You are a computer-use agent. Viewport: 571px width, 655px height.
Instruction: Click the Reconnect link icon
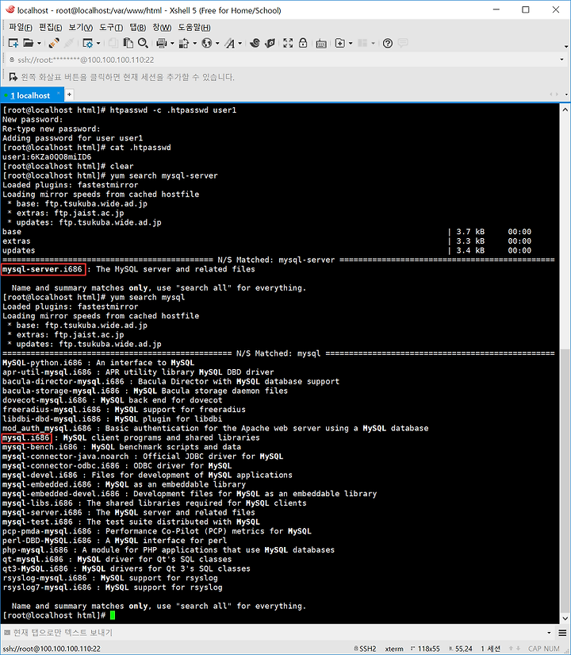(54, 43)
